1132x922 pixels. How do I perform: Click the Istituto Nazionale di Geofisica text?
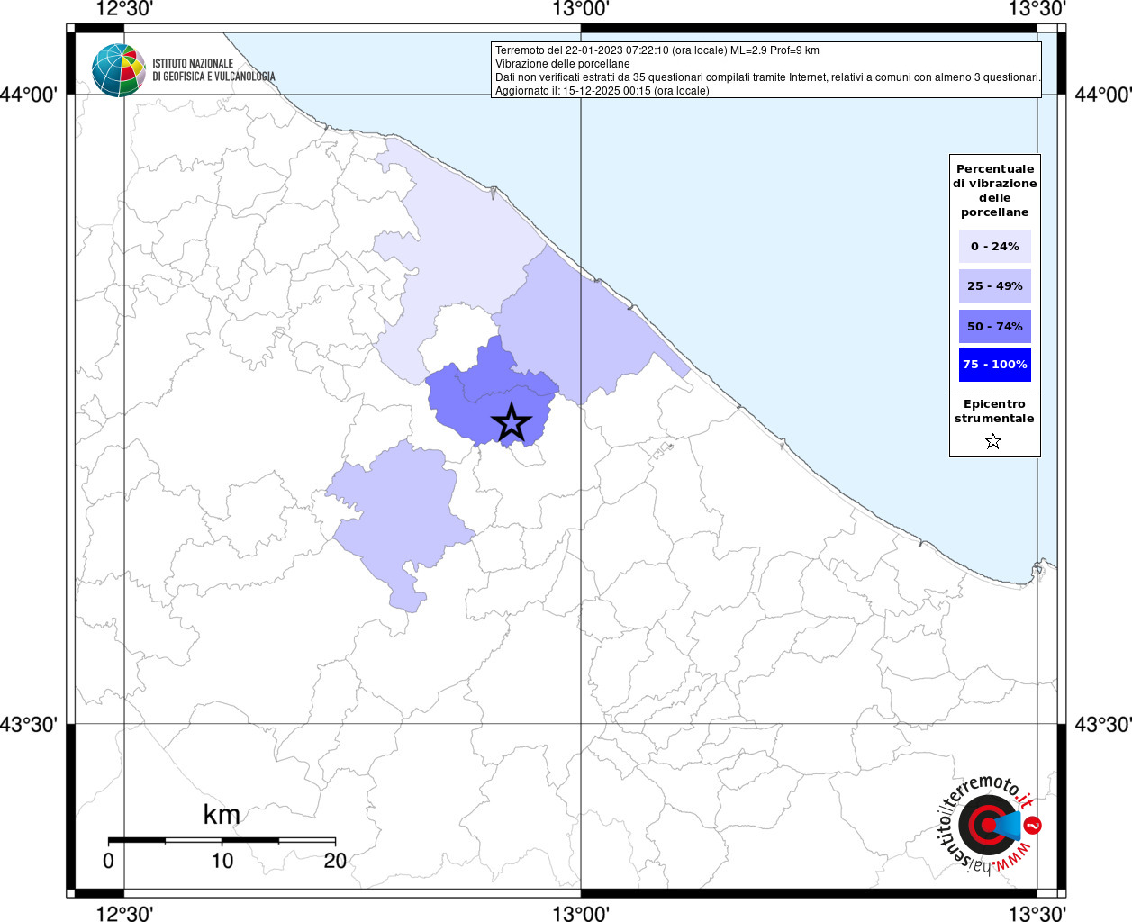click(213, 70)
